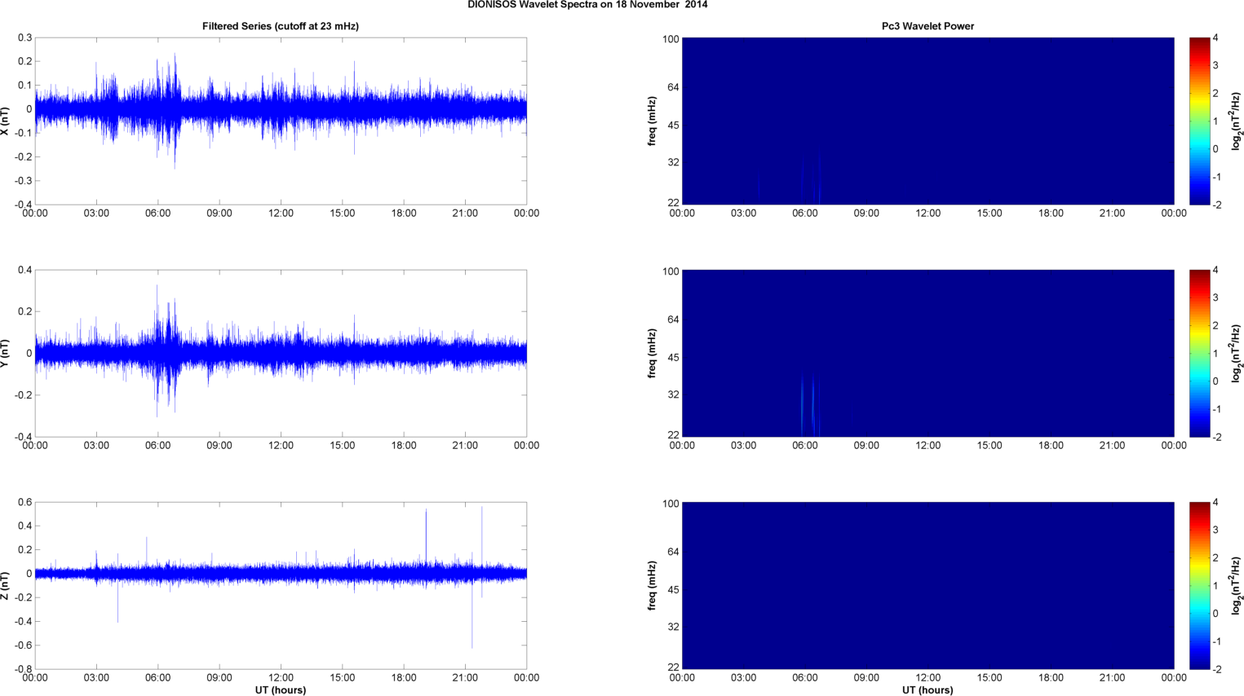Click the 06:00 tick under the Y series plot
Screen dimensions: 1244x696
[157, 446]
